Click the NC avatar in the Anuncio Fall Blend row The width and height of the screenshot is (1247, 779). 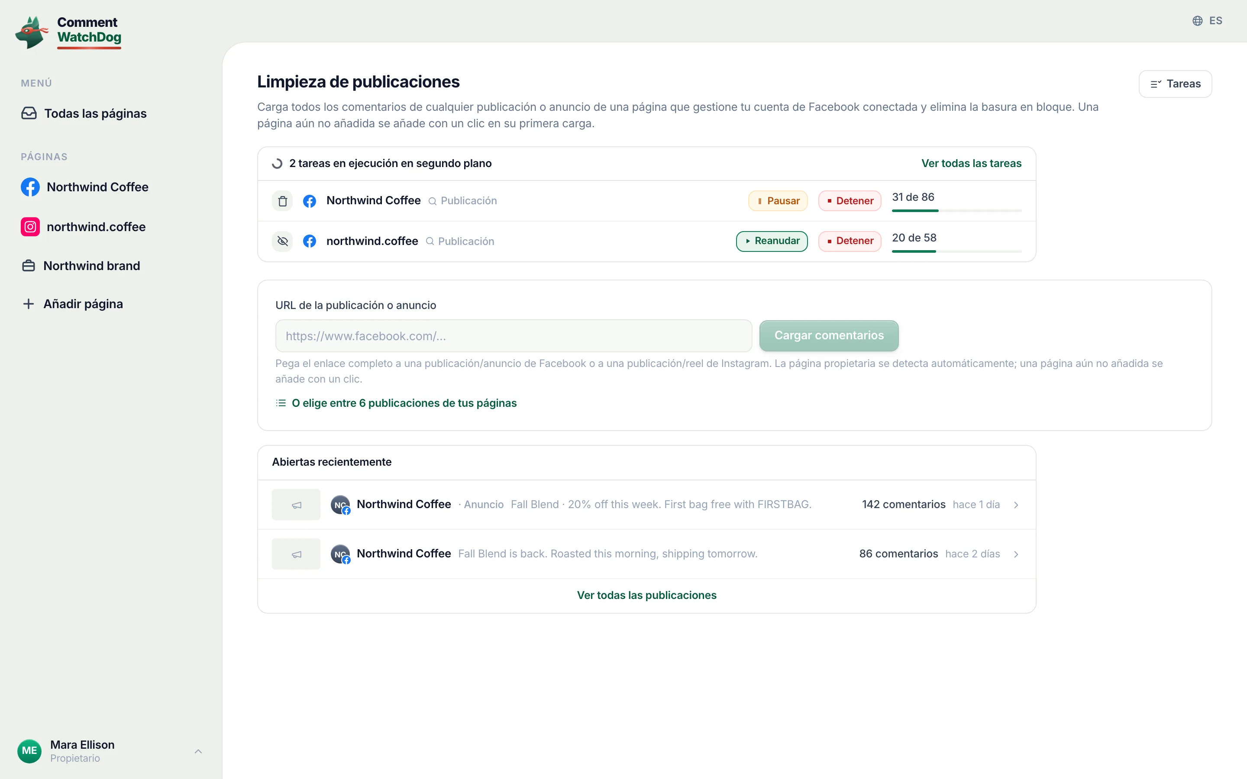(340, 505)
